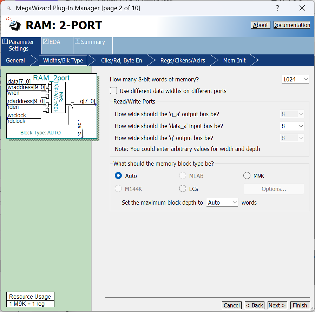The height and width of the screenshot is (312, 315).
Task: Open the About dialog
Action: (x=260, y=25)
